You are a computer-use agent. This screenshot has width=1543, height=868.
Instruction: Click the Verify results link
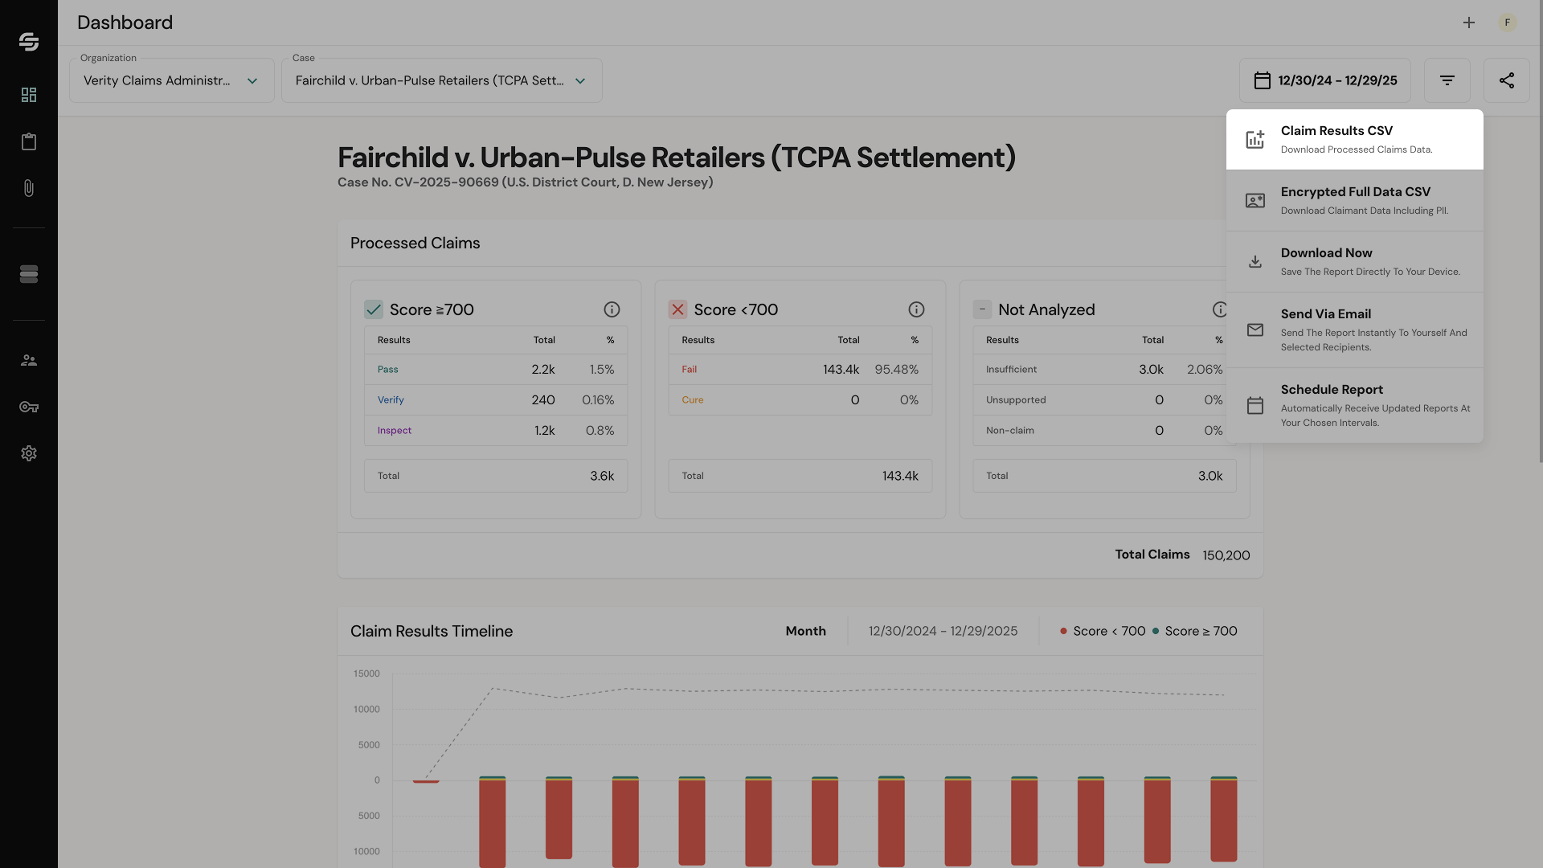click(x=391, y=400)
